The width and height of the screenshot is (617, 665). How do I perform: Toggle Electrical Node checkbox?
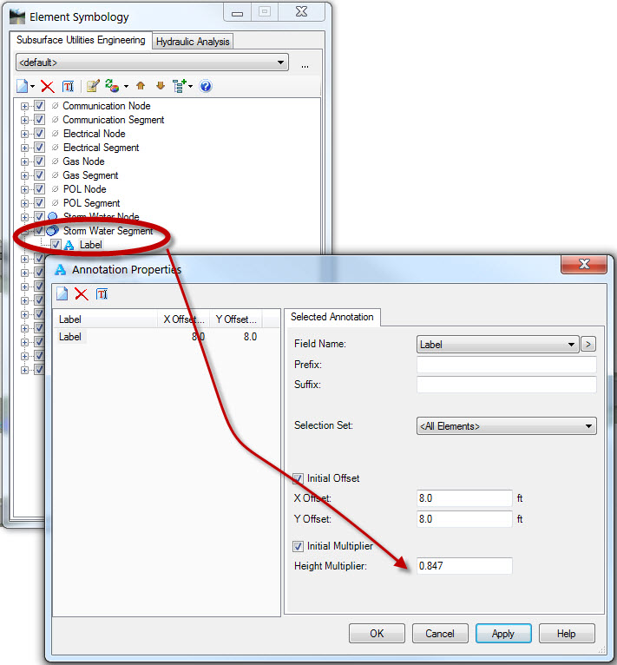tap(39, 134)
